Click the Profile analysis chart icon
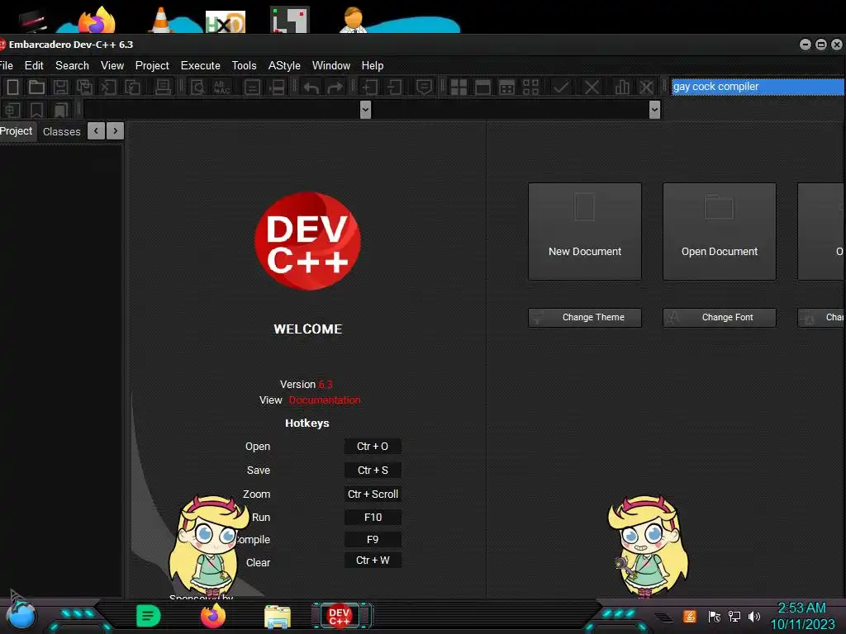This screenshot has width=846, height=634. pos(622,87)
